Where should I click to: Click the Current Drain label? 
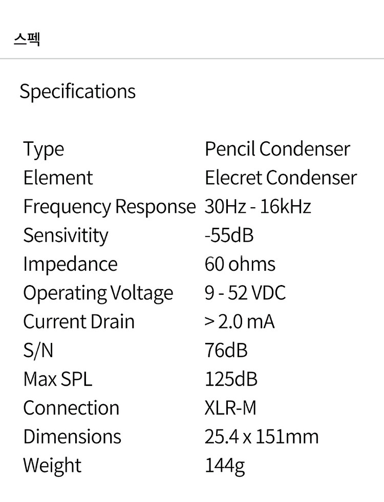click(x=79, y=322)
